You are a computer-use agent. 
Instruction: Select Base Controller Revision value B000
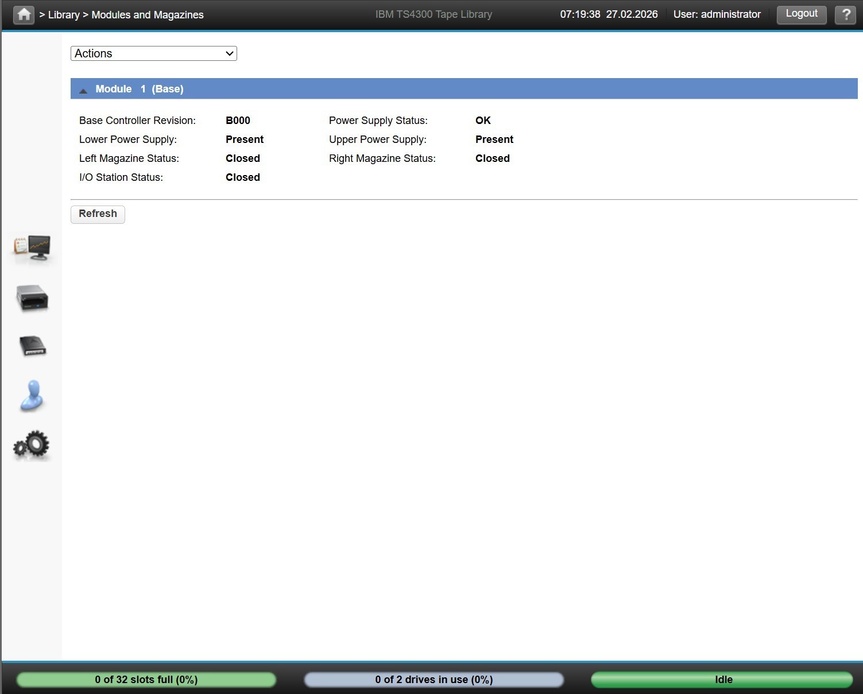(238, 121)
